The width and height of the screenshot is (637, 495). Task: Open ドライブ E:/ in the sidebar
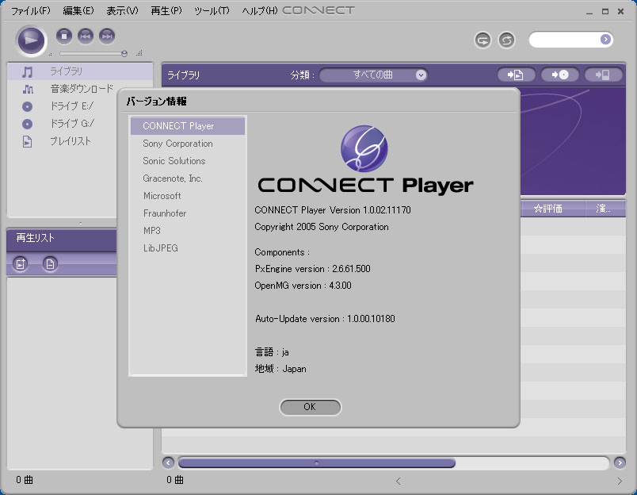click(71, 106)
